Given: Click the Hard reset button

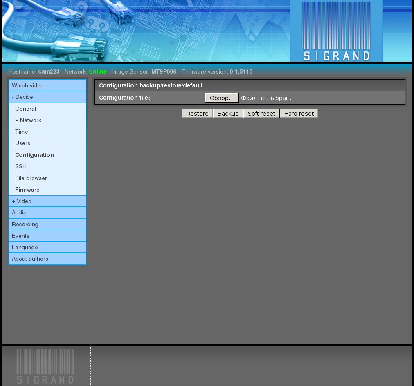Looking at the screenshot, I should (x=299, y=114).
